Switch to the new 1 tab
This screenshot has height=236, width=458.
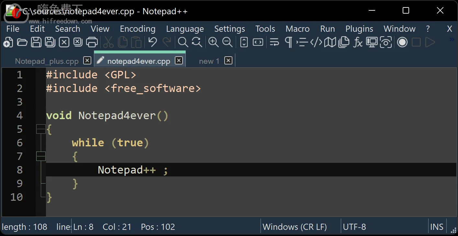(209, 61)
